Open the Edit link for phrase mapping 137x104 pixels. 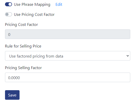(x=59, y=5)
